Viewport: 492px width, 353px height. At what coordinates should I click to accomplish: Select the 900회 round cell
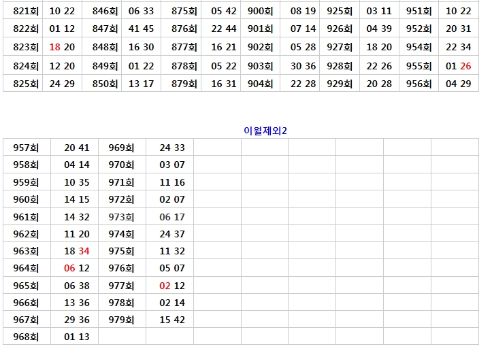[x=260, y=11]
